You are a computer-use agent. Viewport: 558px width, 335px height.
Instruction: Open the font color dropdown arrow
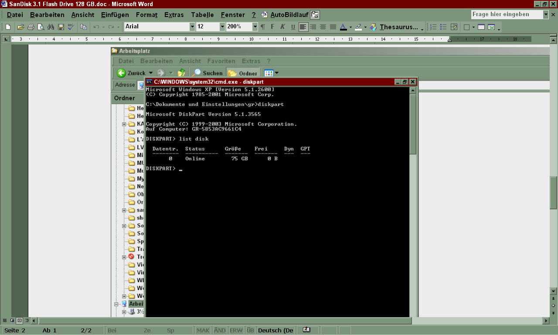pyautogui.click(x=350, y=27)
